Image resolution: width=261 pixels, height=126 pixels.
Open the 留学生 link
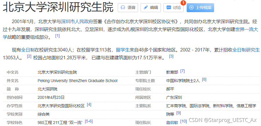coord(123,50)
